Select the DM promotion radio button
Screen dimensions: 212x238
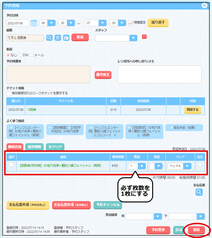pos(20,55)
